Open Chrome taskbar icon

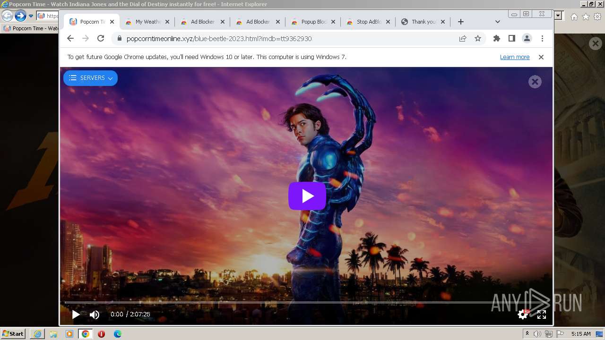86,334
